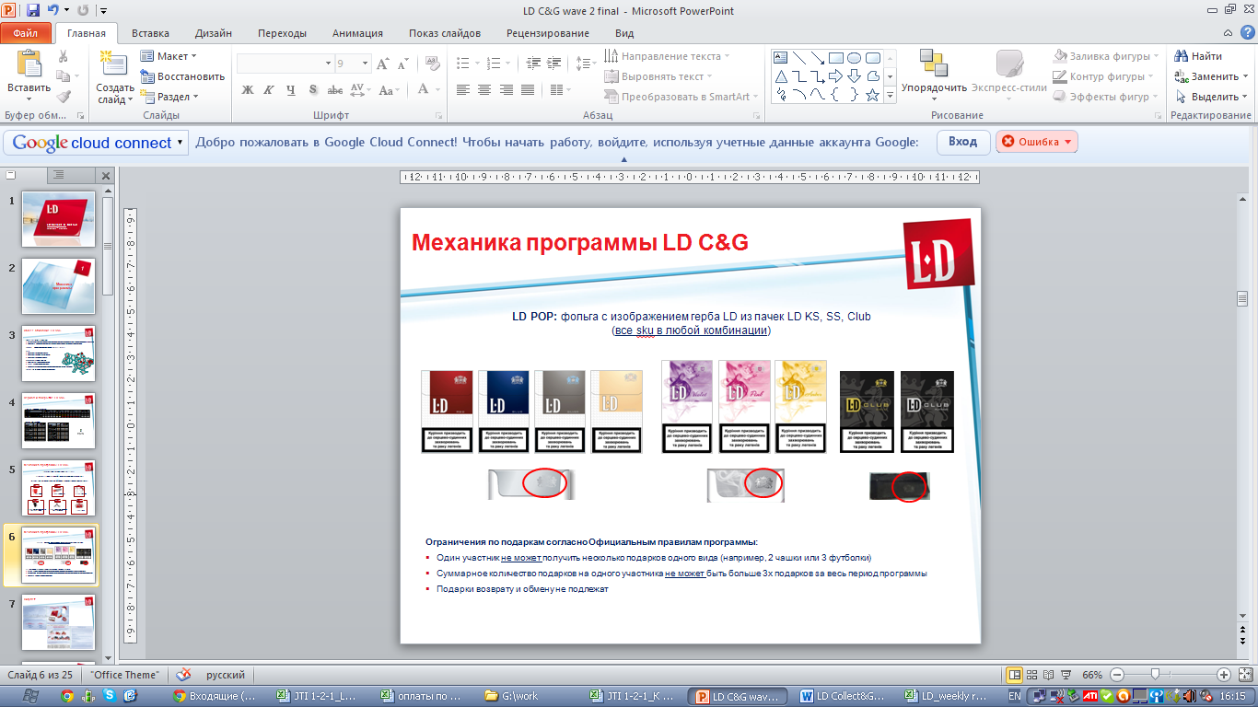Click the zoom slider handle
This screenshot has width=1258, height=707.
[1155, 675]
